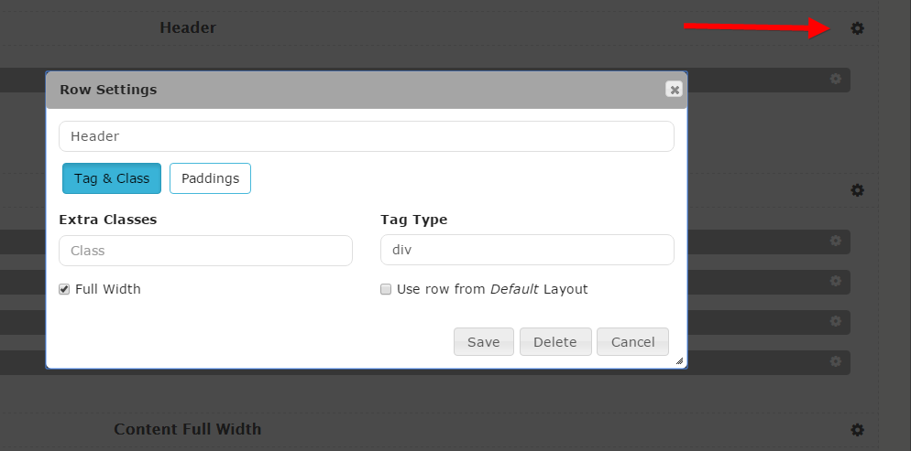Click the gear on first module bar in middle row
Viewport: 911px width, 451px height.
tap(835, 241)
